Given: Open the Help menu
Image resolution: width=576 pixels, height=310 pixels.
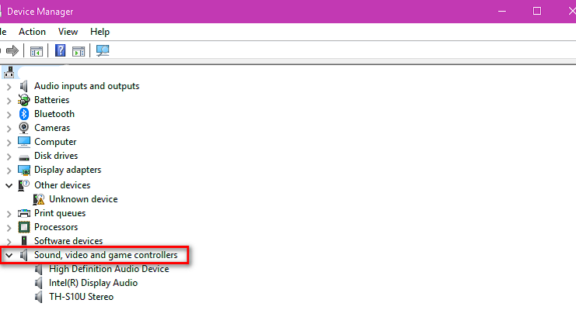Looking at the screenshot, I should click(x=100, y=32).
